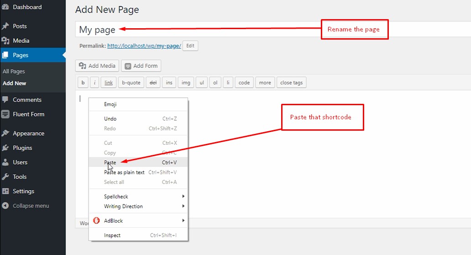Viewport: 471px width, 255px height.
Task: Choose Inspect in the context menu
Action: [138, 235]
